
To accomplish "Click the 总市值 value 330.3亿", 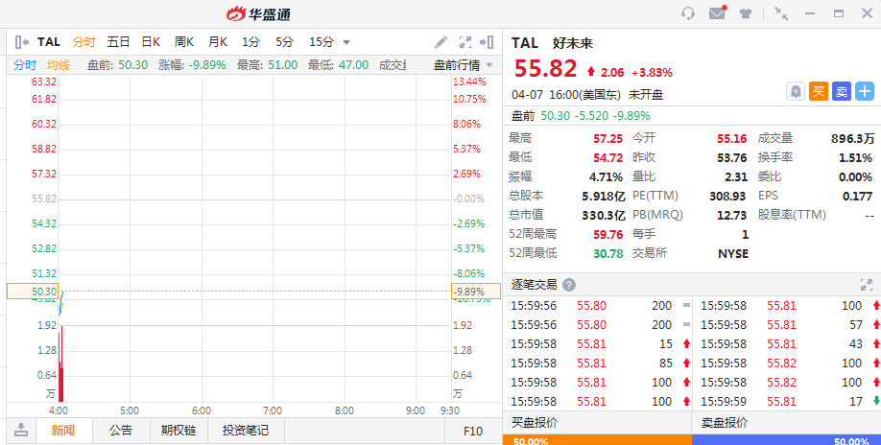I will coord(604,215).
